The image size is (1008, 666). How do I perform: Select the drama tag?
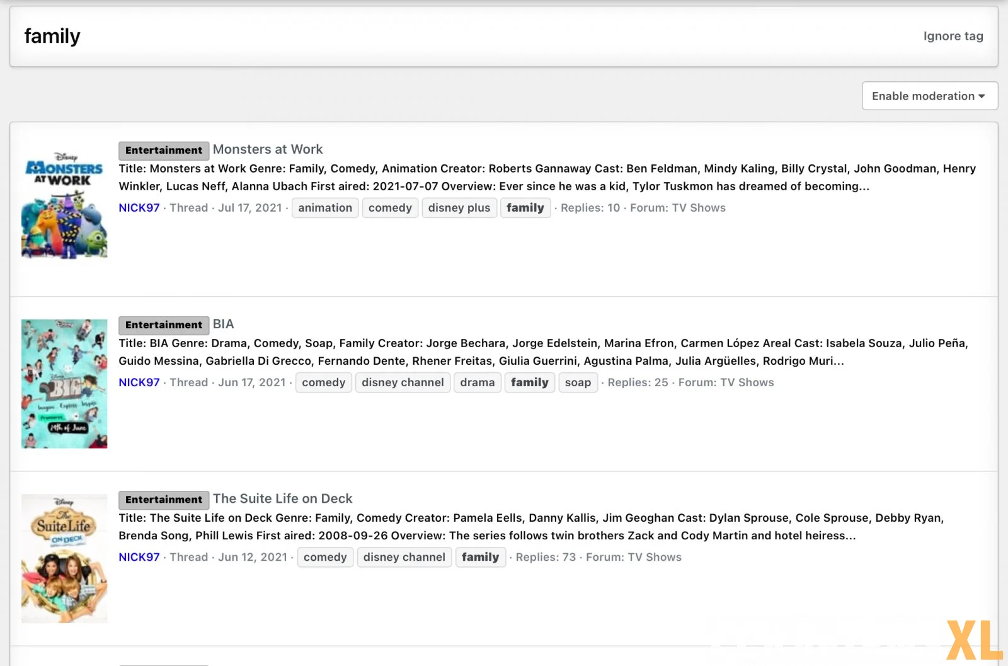478,382
